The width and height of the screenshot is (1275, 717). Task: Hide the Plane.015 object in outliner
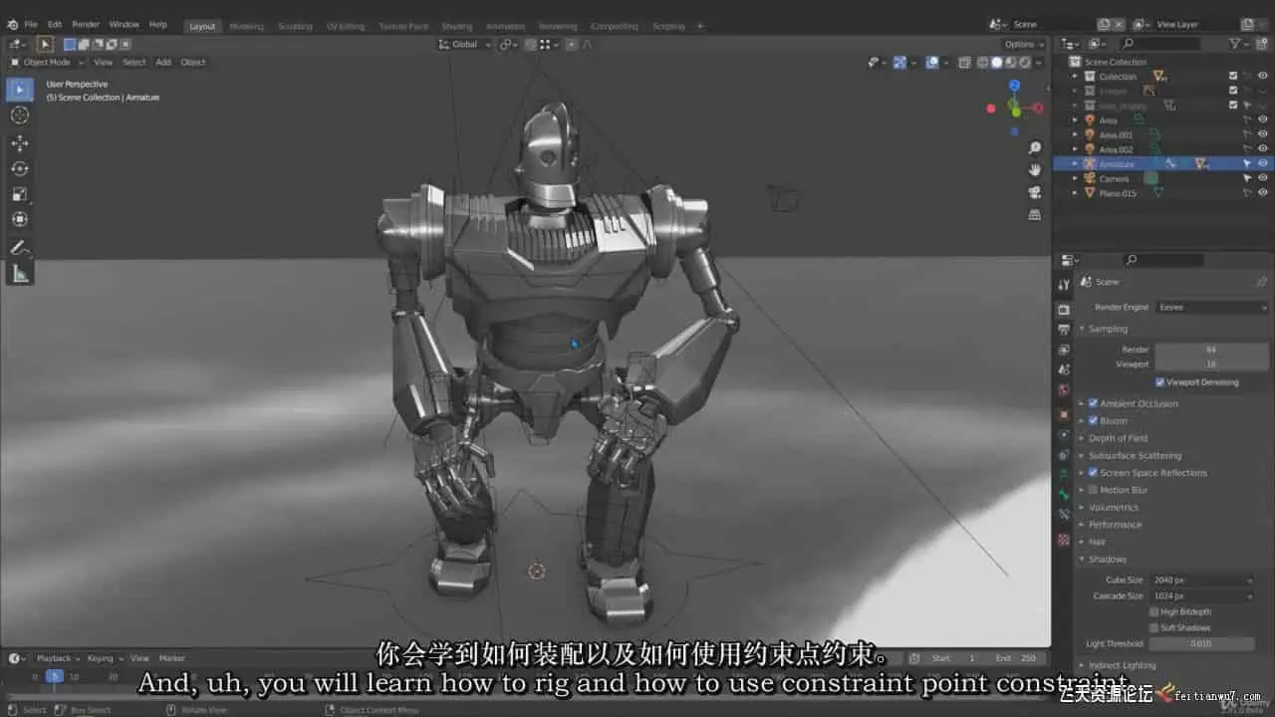click(1262, 193)
